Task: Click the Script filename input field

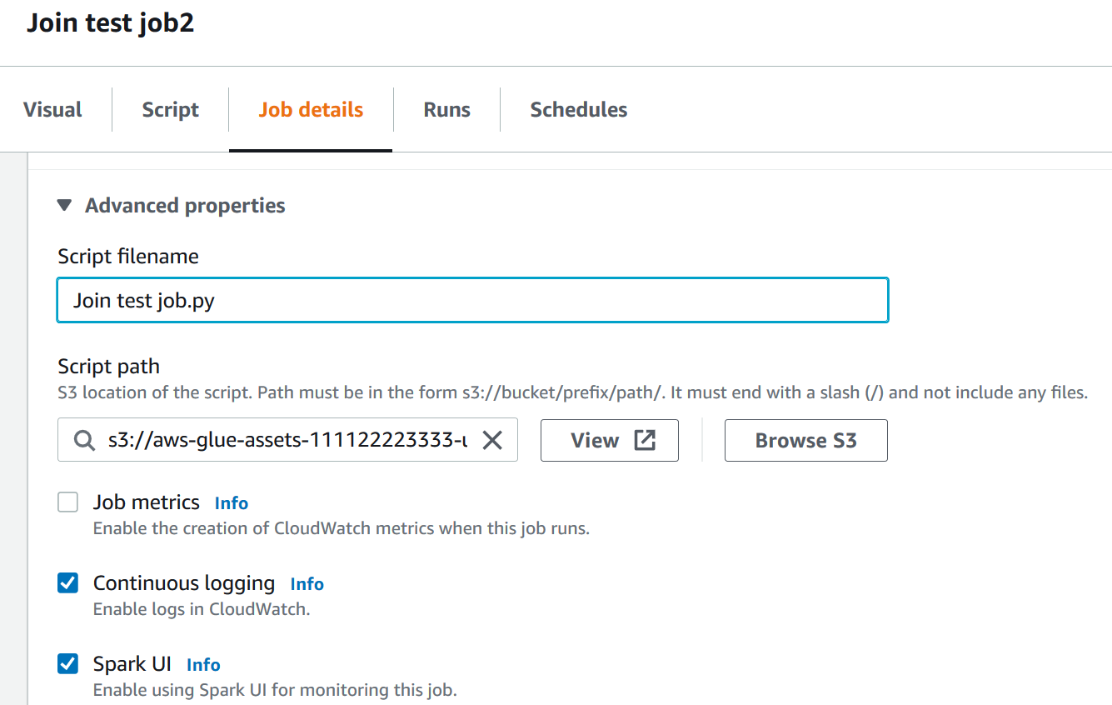Action: coord(472,300)
